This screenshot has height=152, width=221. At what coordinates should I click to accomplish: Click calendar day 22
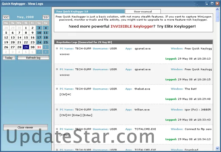26,42
